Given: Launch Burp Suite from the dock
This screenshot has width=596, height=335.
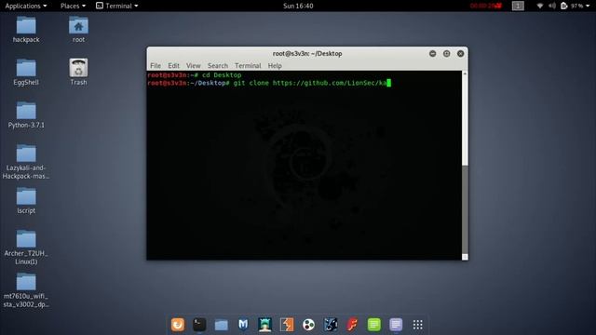Looking at the screenshot, I should 287,325.
